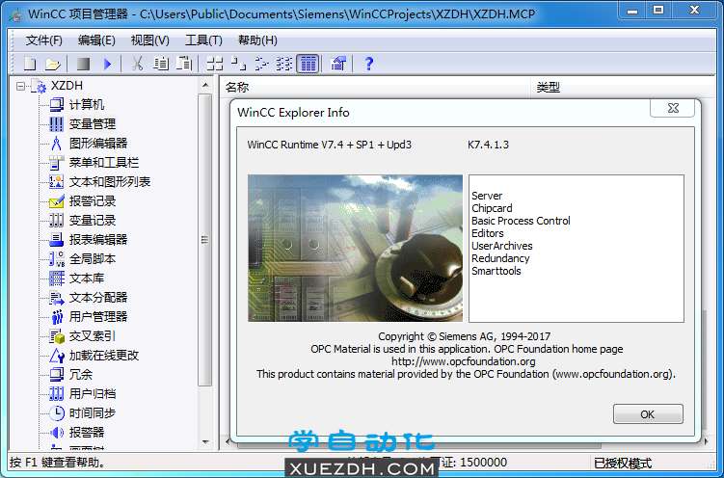Switch to list view icon
This screenshot has height=478, width=724.
[262, 64]
